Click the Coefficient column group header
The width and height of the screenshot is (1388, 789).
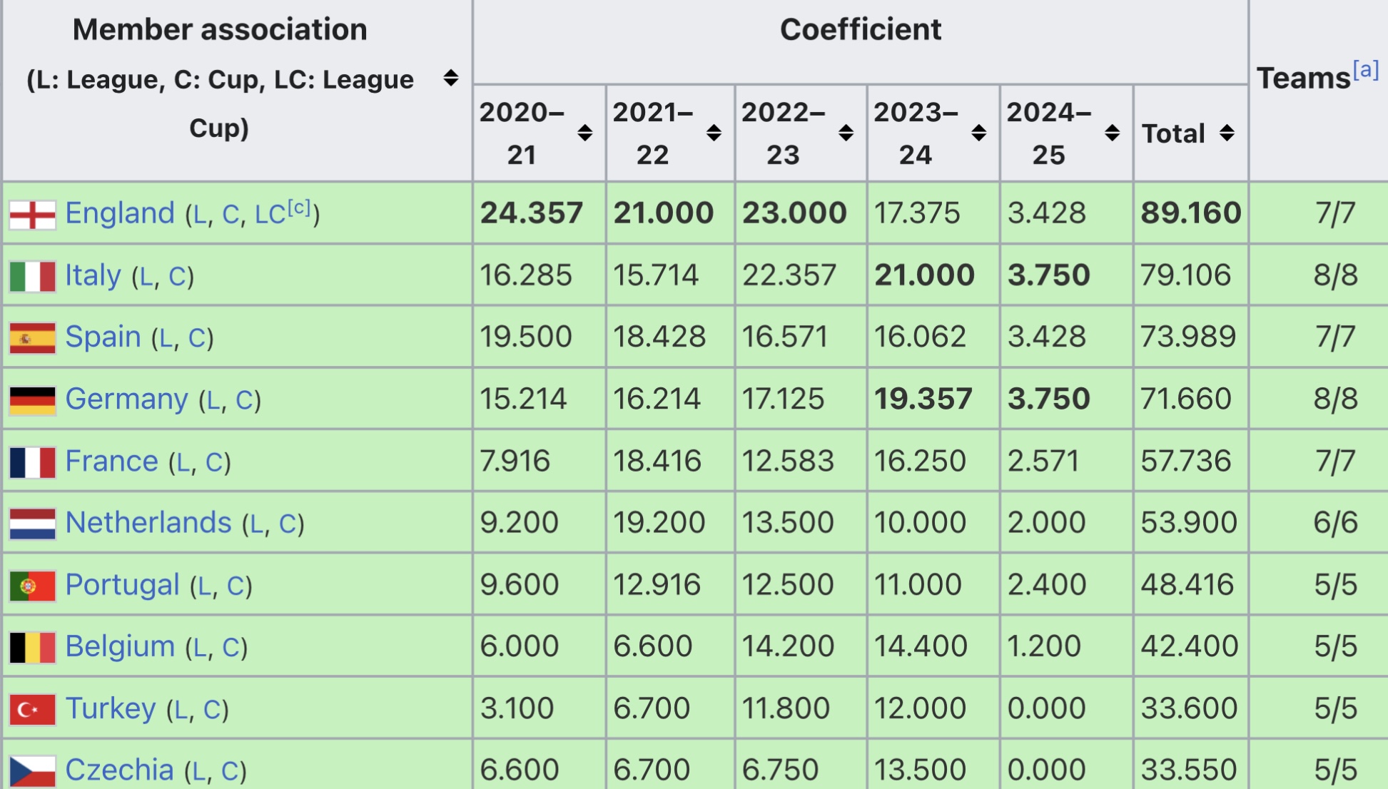coord(861,29)
